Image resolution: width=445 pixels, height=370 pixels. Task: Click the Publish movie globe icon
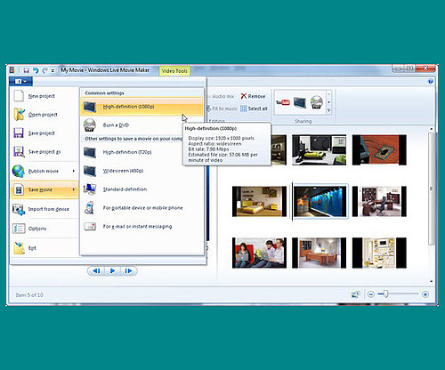pyautogui.click(x=19, y=171)
